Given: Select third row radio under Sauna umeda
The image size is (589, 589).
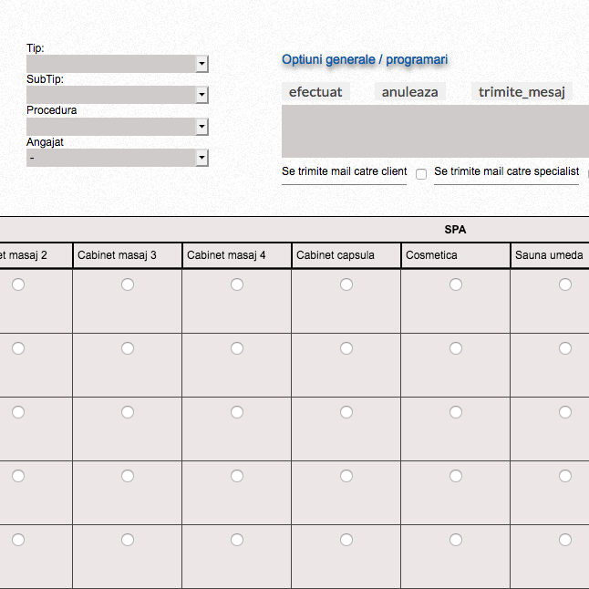Looking at the screenshot, I should pyautogui.click(x=565, y=412).
